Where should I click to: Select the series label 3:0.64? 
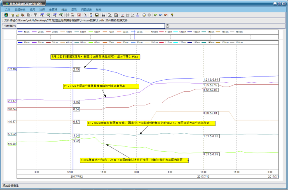12,109
